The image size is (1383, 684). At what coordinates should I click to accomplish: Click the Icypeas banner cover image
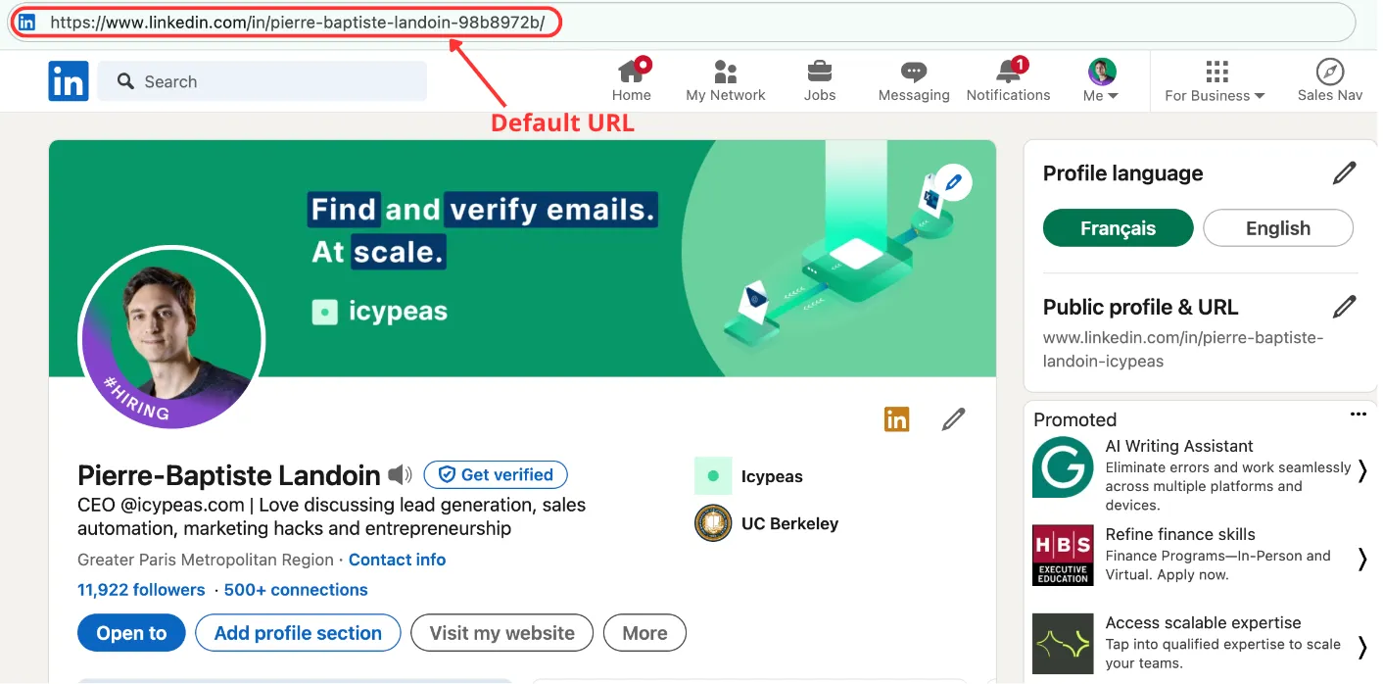[522, 258]
